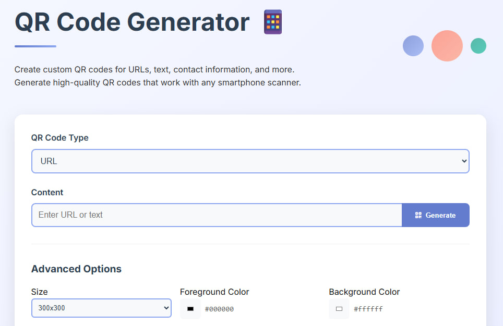Click the chevron arrow of the URL selector
Viewport: 503px width, 326px height.
464,161
